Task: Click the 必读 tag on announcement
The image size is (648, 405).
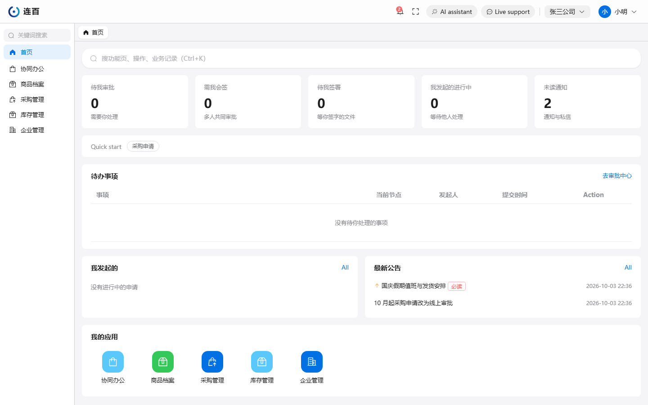Action: pos(457,286)
